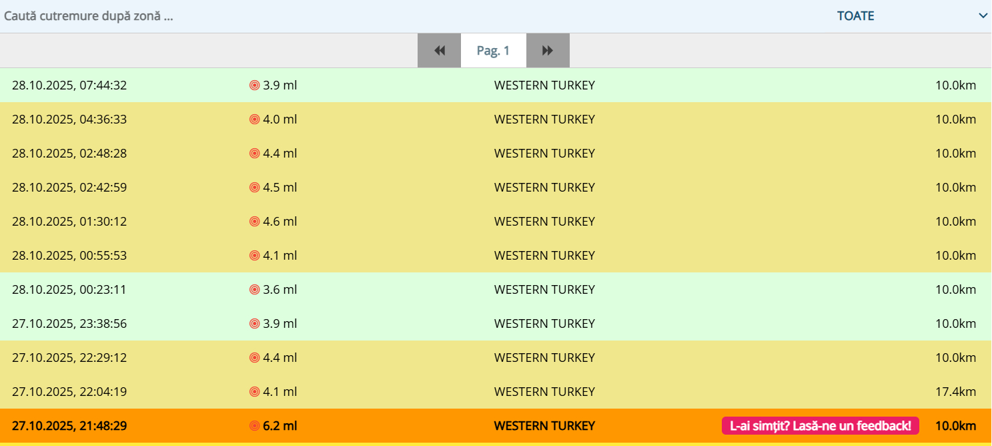Screen dimensions: 992x446
Task: Click the next page double-arrow button
Action: [548, 51]
